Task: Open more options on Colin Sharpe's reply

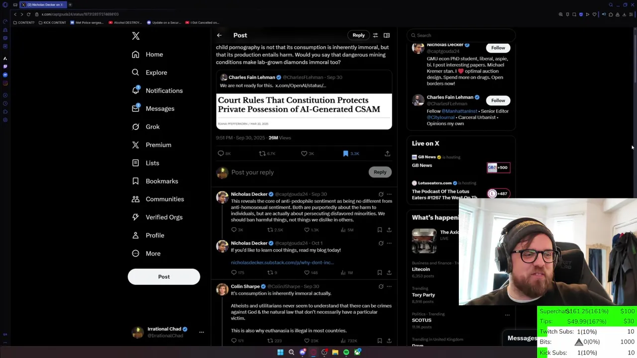Action: (x=389, y=286)
